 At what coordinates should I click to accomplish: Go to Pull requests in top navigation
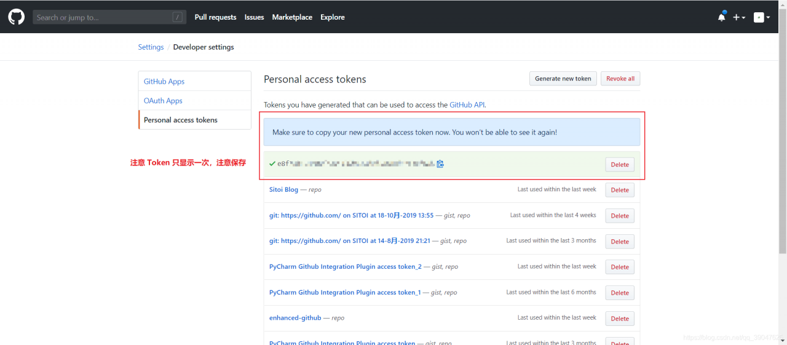click(215, 17)
